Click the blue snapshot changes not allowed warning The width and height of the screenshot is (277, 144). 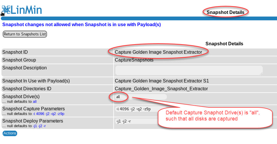(81, 25)
